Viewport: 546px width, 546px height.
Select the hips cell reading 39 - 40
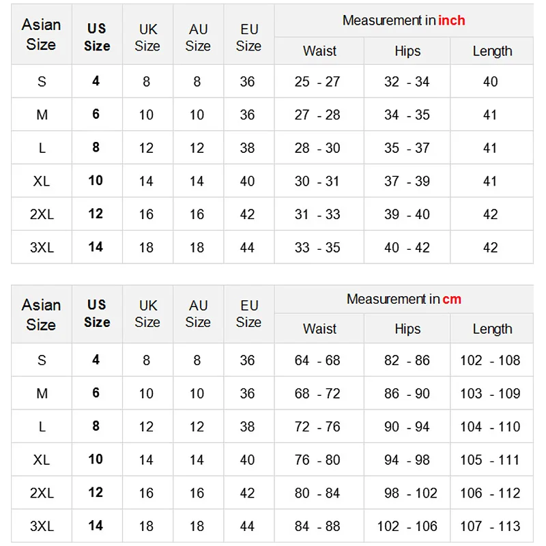[x=407, y=214]
